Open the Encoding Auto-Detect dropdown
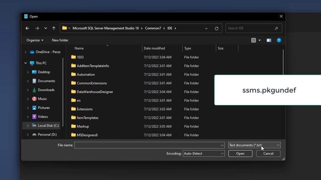The width and height of the screenshot is (321, 180). coord(204,153)
